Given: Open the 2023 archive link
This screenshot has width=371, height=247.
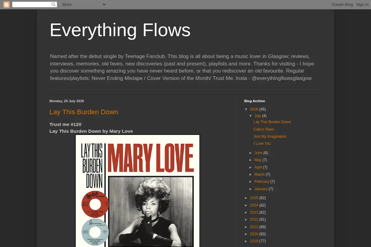Looking at the screenshot, I should click(254, 212).
